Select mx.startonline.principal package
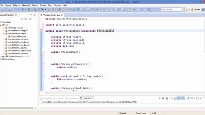Screen dimensions: 205x115 18,54
